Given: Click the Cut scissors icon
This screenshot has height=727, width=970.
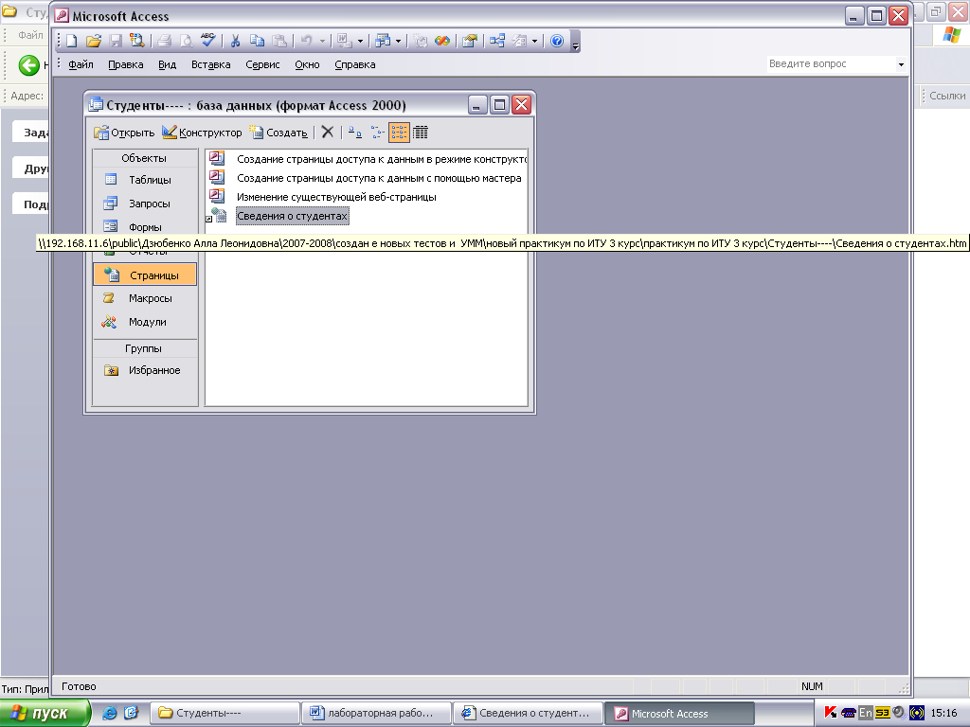Looking at the screenshot, I should pyautogui.click(x=235, y=42).
